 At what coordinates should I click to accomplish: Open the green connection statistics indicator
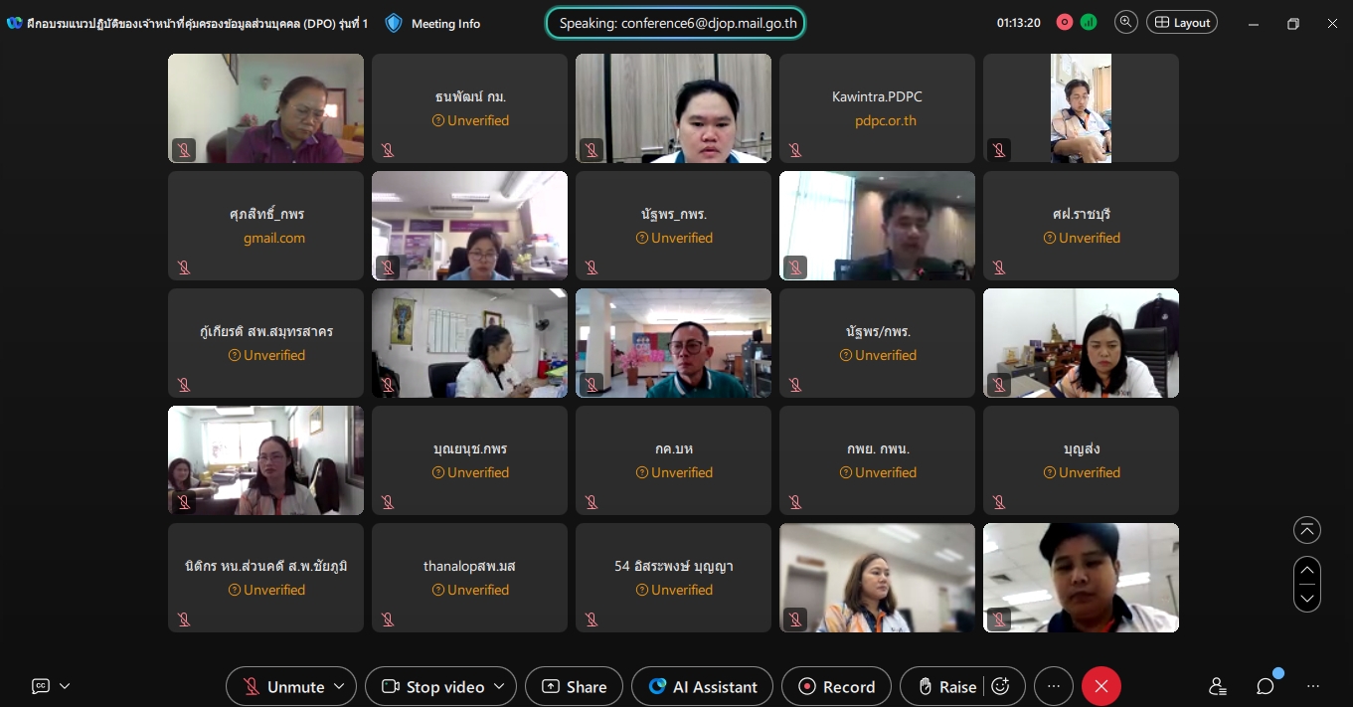coord(1089,23)
